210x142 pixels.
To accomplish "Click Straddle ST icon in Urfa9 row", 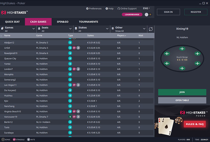I will pos(74,48).
